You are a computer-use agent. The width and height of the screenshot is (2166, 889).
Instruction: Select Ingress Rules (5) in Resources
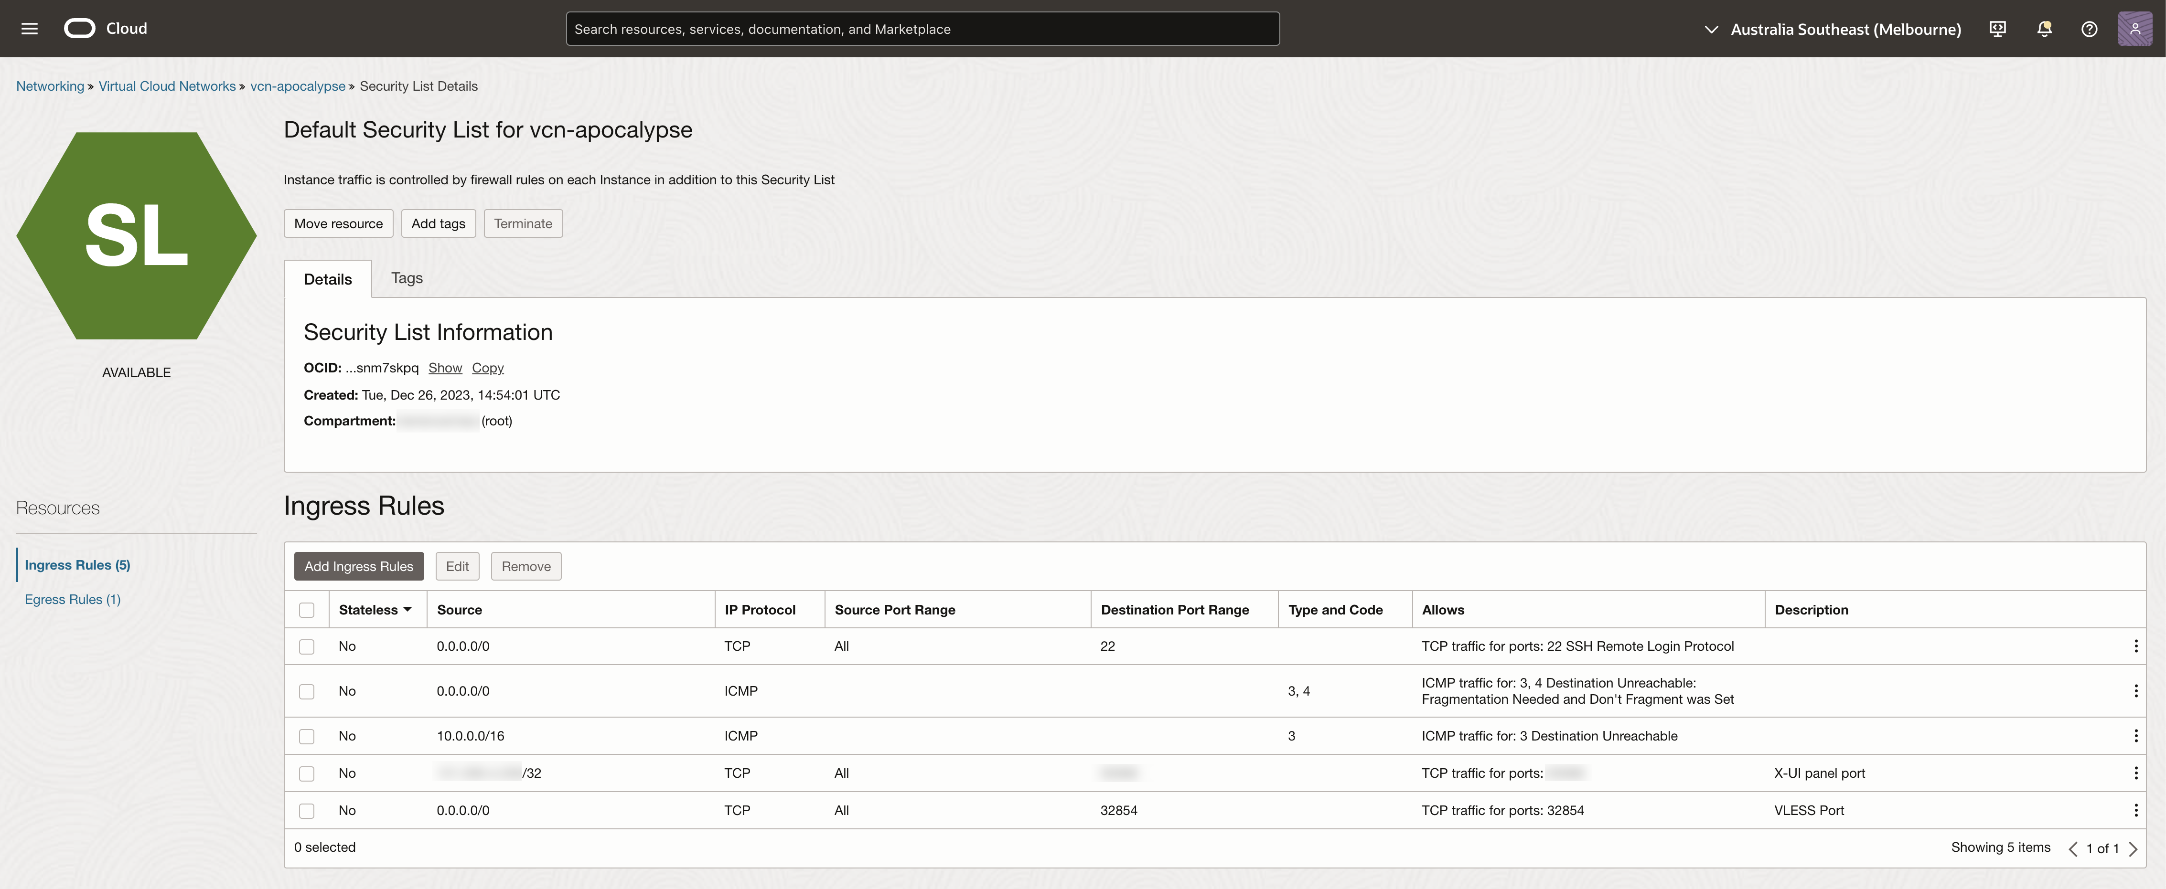coord(77,565)
